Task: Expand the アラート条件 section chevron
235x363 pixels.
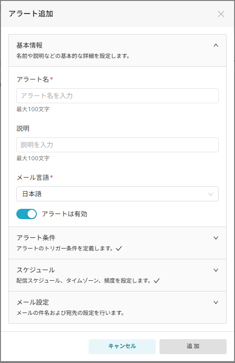Action: point(216,238)
